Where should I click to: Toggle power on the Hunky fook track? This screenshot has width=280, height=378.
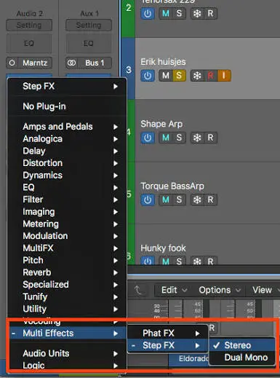pos(148,261)
